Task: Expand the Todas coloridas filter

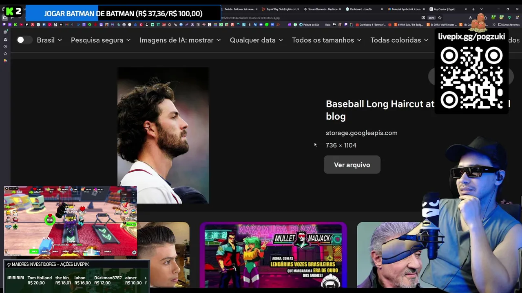Action: point(399,40)
